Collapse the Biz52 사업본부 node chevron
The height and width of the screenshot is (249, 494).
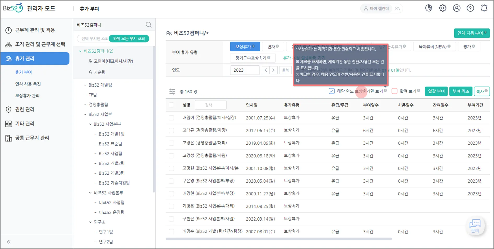coord(90,124)
